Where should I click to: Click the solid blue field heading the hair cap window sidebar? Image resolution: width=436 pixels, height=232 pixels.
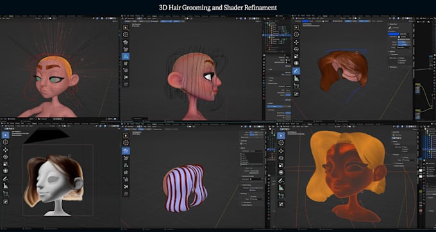pyautogui.click(x=393, y=34)
